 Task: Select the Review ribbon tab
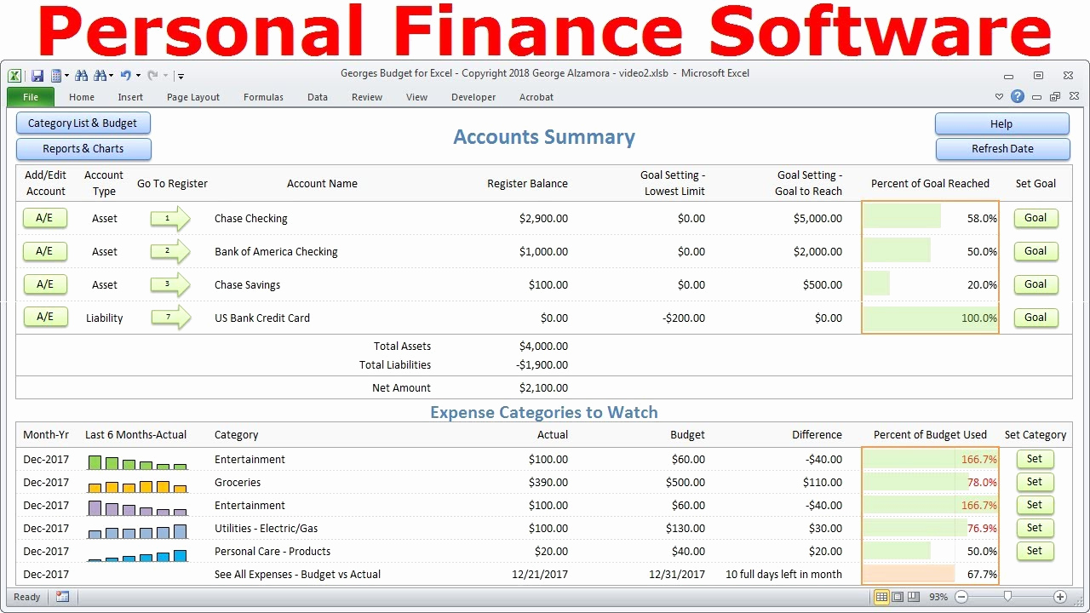[x=367, y=97]
